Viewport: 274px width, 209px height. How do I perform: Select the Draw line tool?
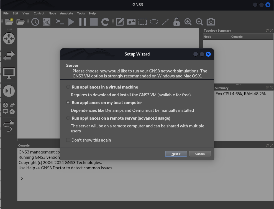pyautogui.click(x=165, y=22)
